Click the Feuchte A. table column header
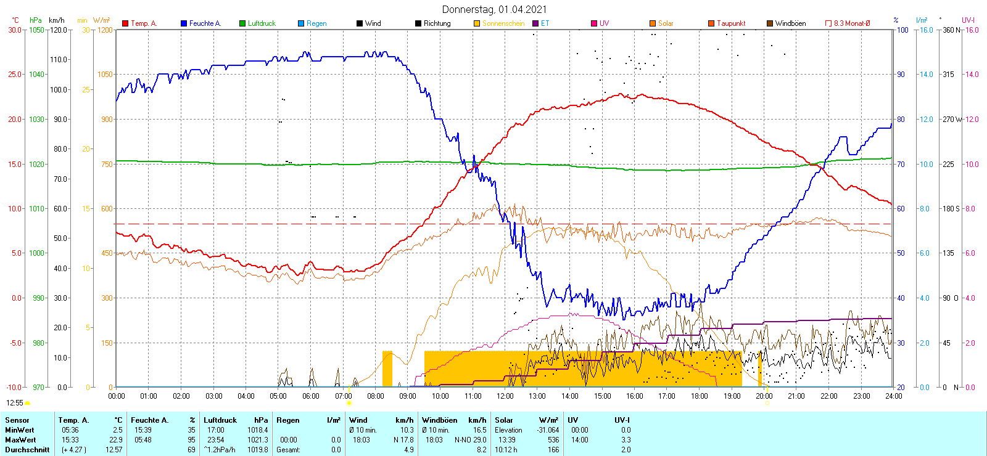Image resolution: width=987 pixels, height=456 pixels. coord(149,420)
